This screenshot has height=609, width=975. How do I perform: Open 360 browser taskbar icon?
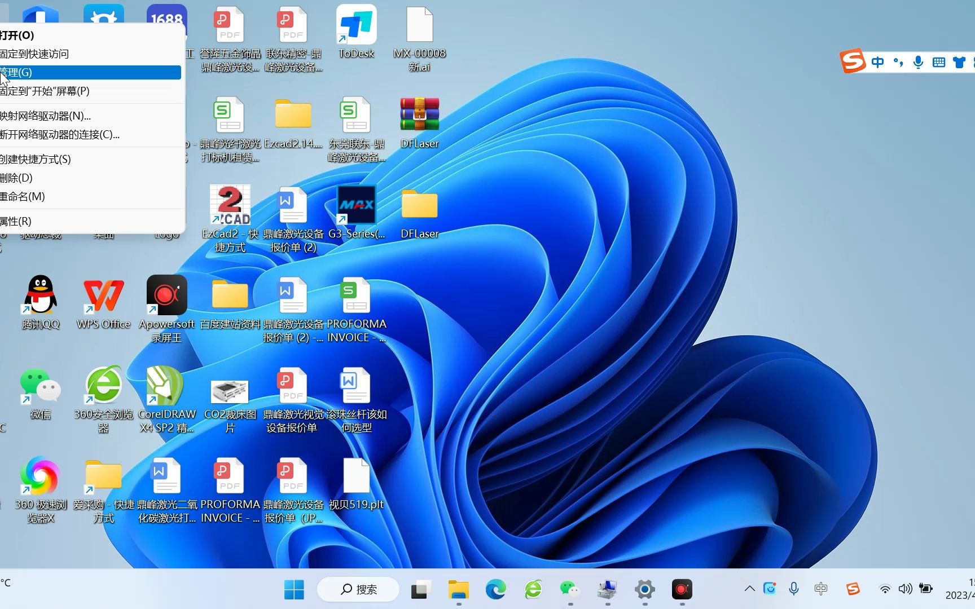(x=533, y=589)
